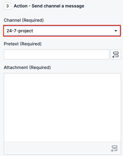Focus the Pretext text input
Screen dimensions: 123x156
pos(57,54)
